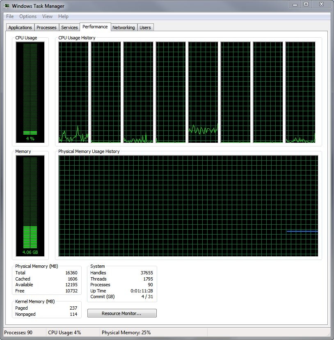Image resolution: width=334 pixels, height=340 pixels.
Task: Click the first CPU core history graph
Action: (73, 92)
